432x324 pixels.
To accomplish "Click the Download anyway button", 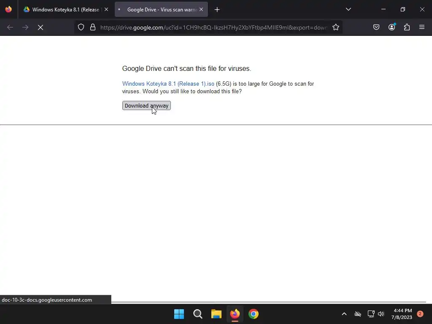I will click(x=146, y=105).
